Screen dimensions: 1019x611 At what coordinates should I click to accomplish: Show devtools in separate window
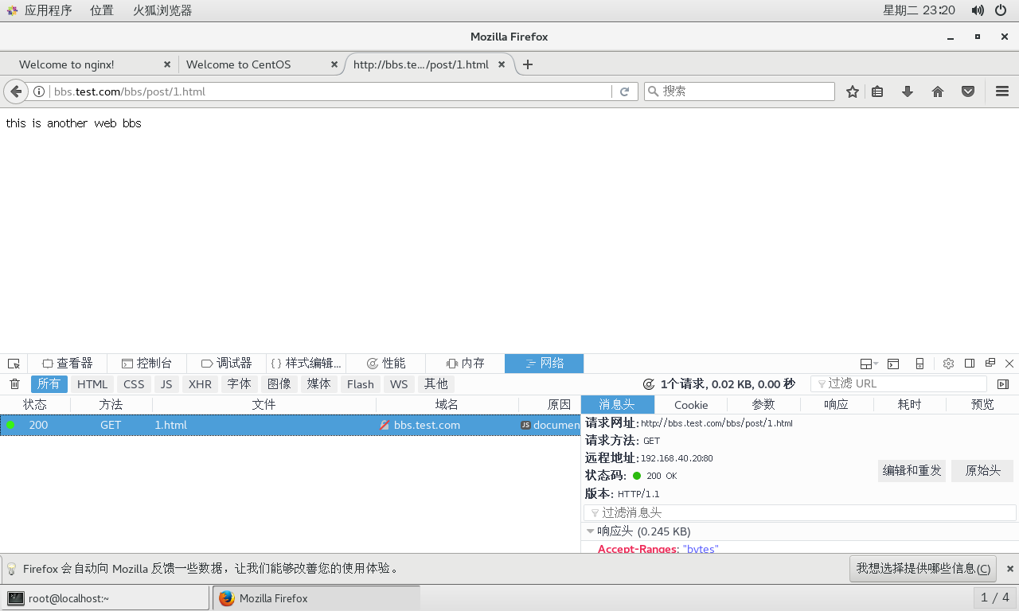pos(990,364)
